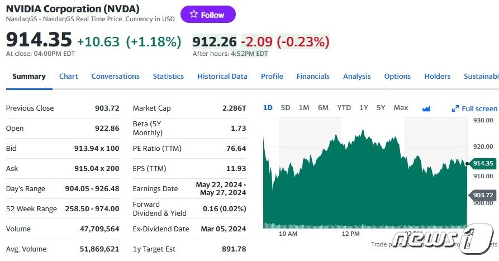Select the Analysis tab
Image resolution: width=499 pixels, height=261 pixels.
(357, 76)
